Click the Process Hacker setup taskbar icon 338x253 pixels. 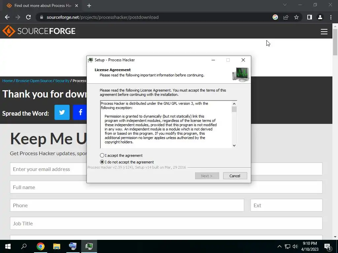89,246
